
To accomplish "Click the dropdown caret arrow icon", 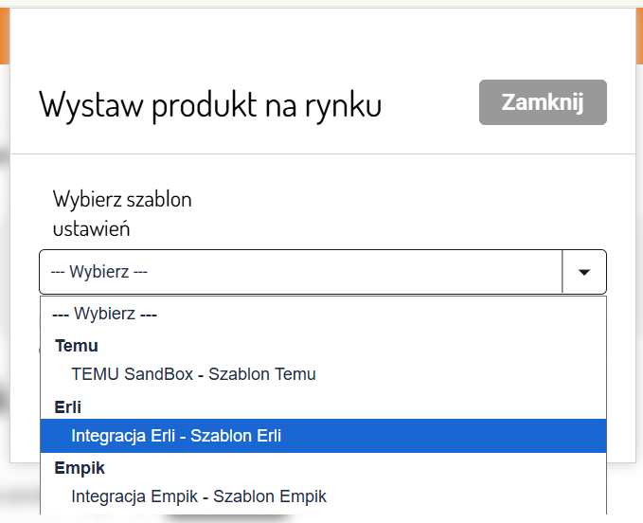I will 584,272.
